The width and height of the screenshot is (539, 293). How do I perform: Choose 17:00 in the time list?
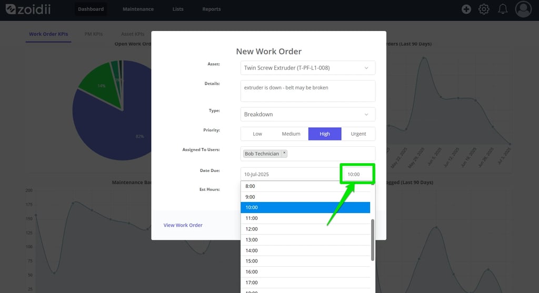305,282
